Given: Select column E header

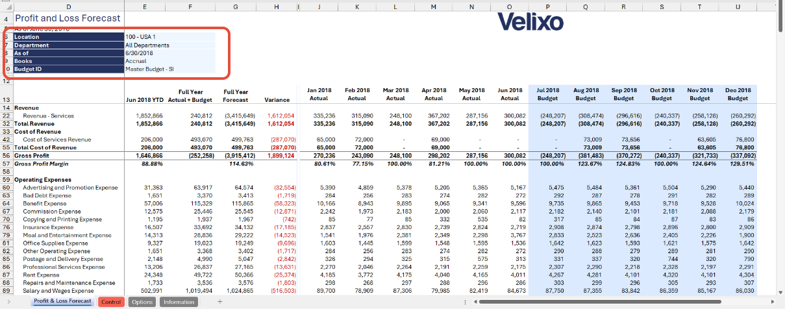Looking at the screenshot, I should [x=144, y=6].
